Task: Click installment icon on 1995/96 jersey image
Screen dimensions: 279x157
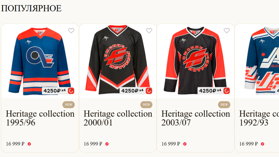Action: [71, 91]
